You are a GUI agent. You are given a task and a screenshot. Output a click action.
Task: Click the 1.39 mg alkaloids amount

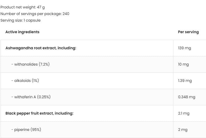pos(185,81)
